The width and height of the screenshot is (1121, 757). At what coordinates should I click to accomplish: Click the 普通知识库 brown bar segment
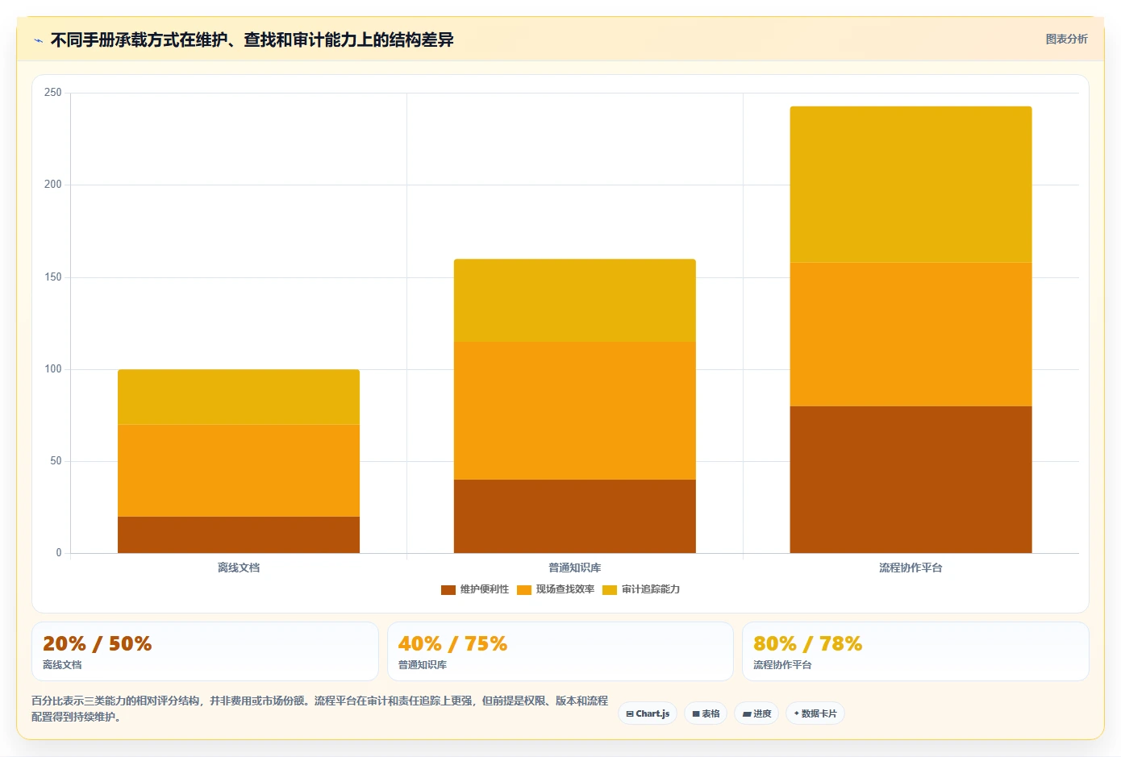click(x=575, y=517)
